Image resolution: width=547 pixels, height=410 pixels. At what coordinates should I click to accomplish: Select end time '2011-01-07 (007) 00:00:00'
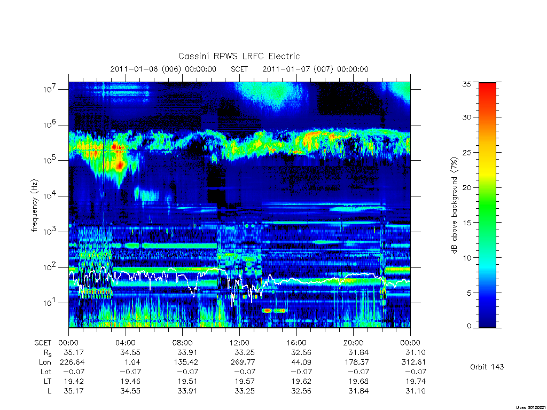click(315, 69)
